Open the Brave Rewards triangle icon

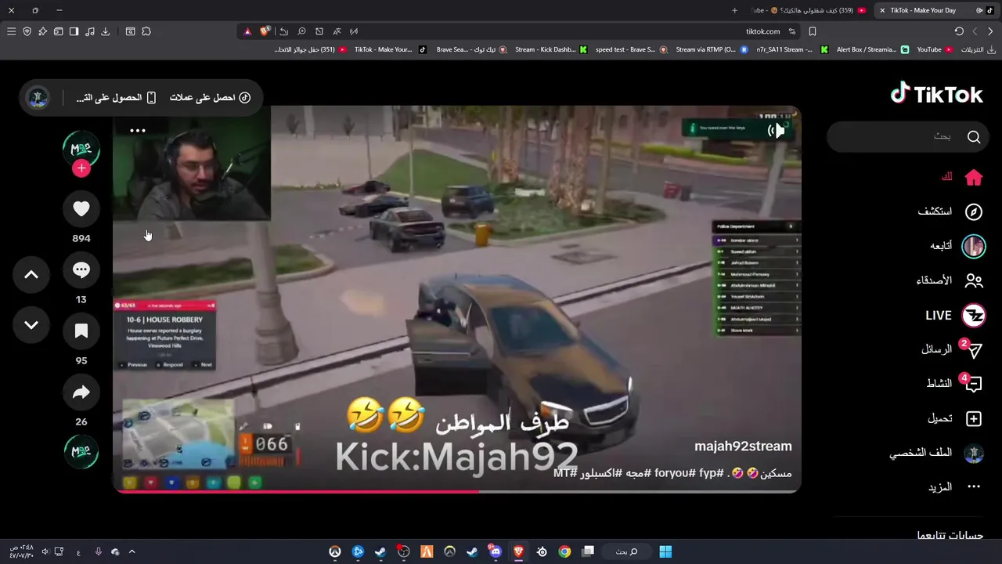pyautogui.click(x=247, y=31)
